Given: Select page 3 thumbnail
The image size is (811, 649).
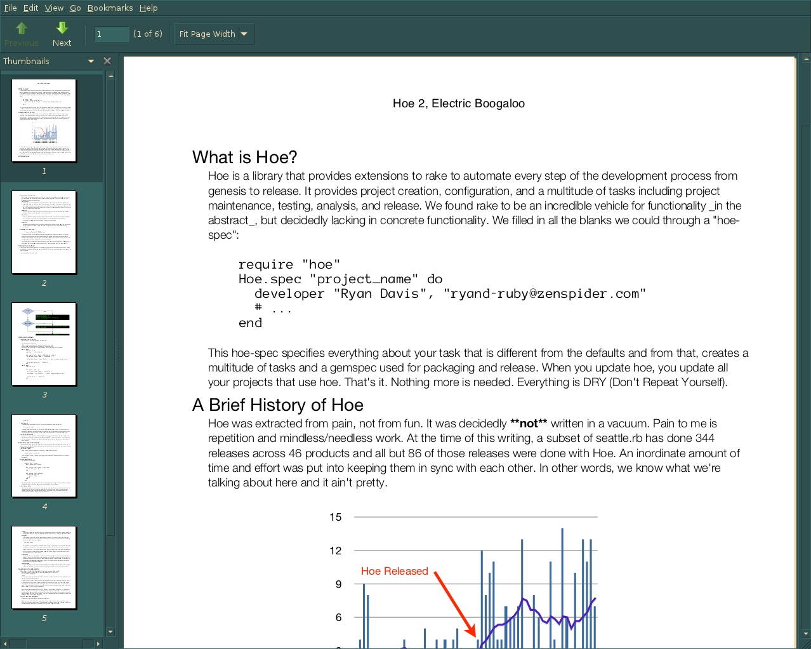Looking at the screenshot, I should [44, 344].
